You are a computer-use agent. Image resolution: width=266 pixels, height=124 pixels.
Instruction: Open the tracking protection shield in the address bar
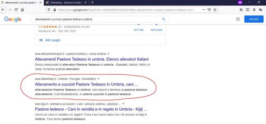[x=49, y=10]
